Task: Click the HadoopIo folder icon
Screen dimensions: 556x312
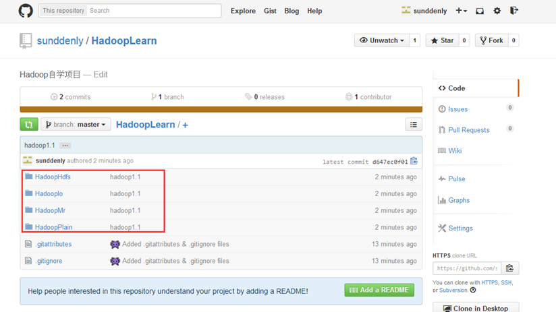Action: click(29, 193)
